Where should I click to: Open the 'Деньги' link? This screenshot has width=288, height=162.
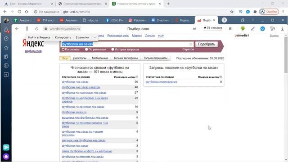(x=150, y=36)
